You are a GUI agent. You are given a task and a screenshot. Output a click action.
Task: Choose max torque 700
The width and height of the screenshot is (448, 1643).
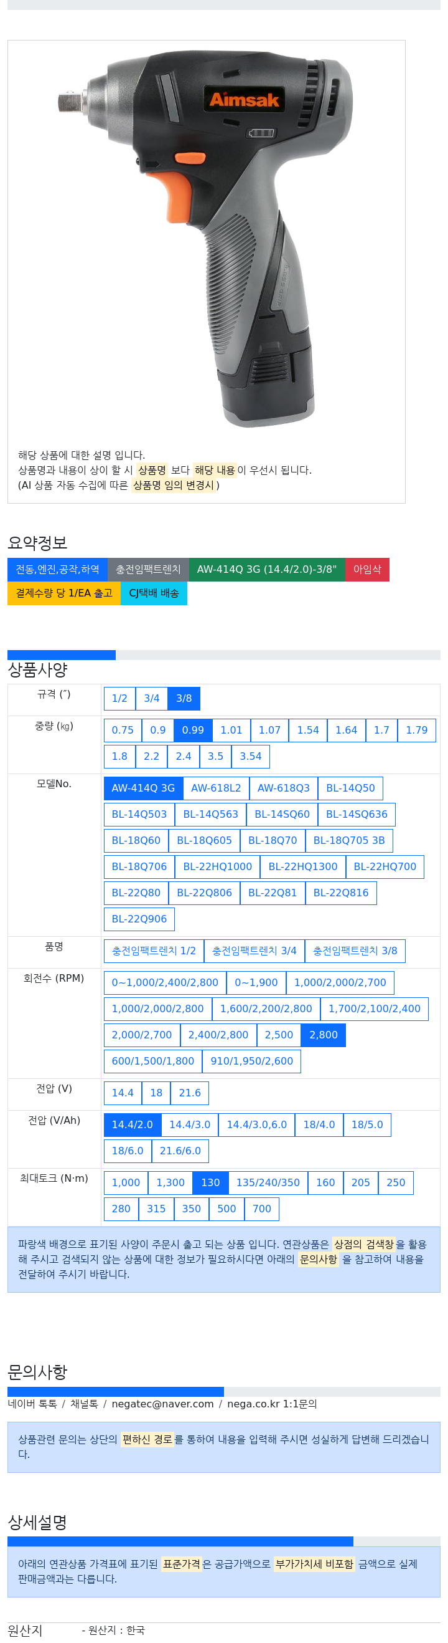(x=262, y=1209)
